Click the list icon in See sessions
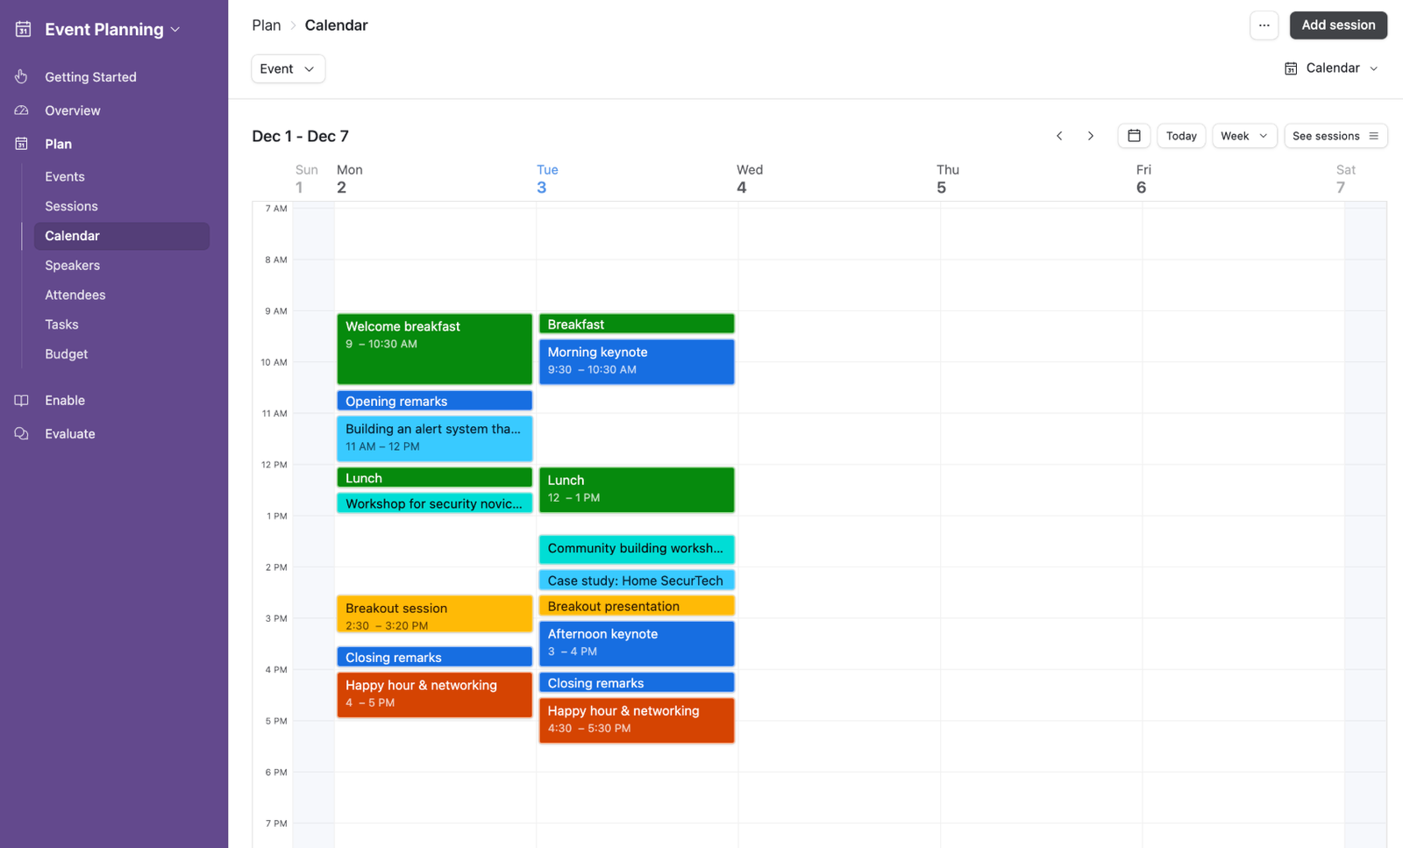The height and width of the screenshot is (848, 1403). pos(1373,136)
